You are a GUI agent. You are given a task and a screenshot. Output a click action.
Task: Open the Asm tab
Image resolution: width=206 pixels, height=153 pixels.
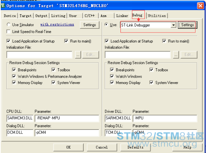point(107,16)
